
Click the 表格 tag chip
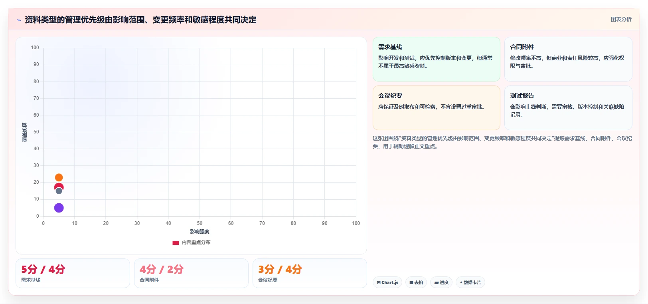pyautogui.click(x=416, y=282)
